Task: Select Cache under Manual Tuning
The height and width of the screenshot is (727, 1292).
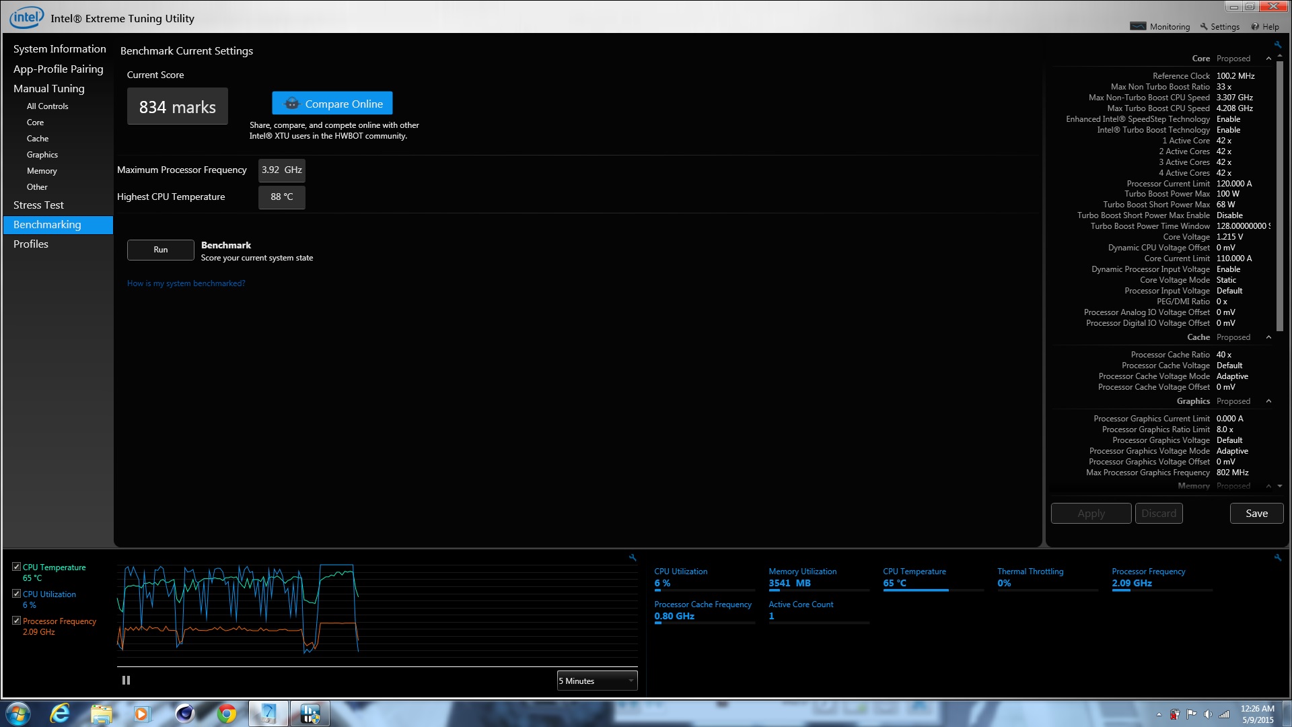Action: (x=37, y=139)
